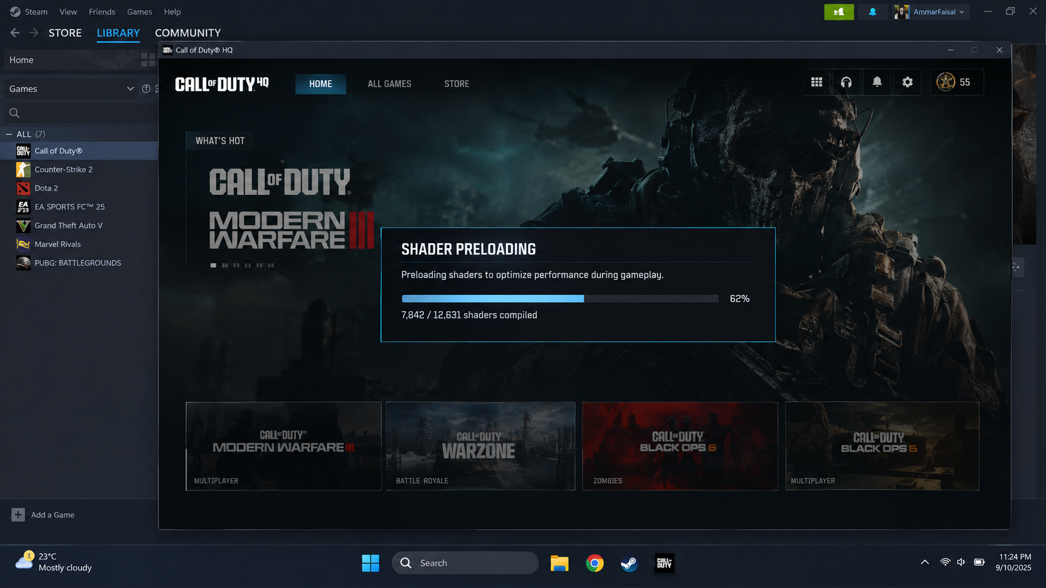Click the shader preloading progress bar

coord(560,299)
